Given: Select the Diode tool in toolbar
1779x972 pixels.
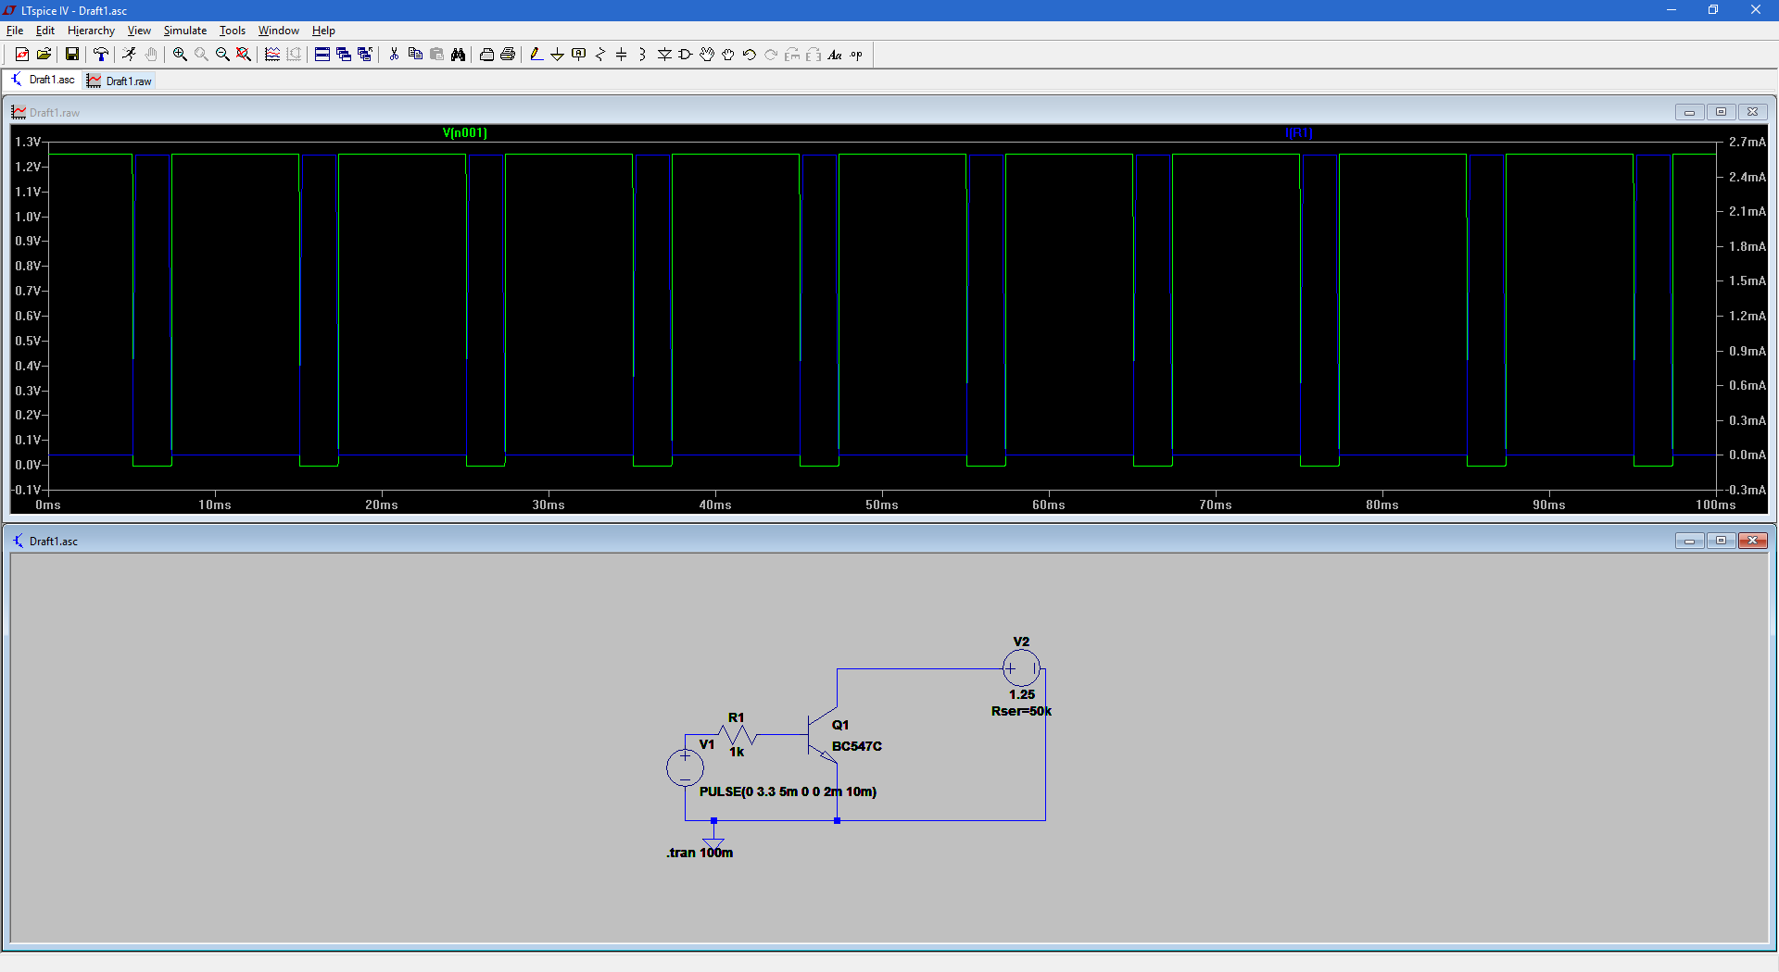Looking at the screenshot, I should coord(664,55).
